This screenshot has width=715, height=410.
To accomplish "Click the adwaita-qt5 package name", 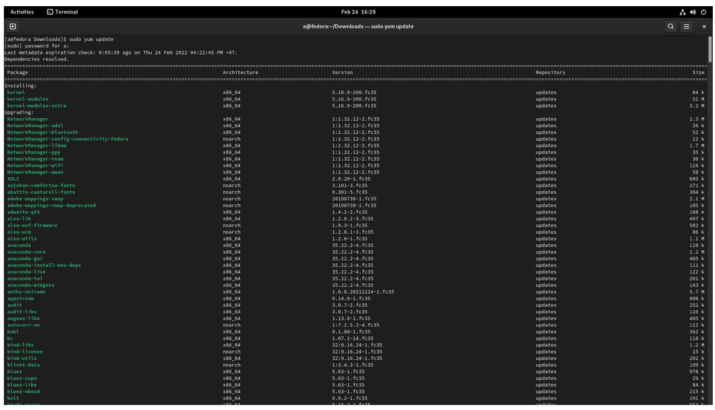I will click(x=23, y=212).
